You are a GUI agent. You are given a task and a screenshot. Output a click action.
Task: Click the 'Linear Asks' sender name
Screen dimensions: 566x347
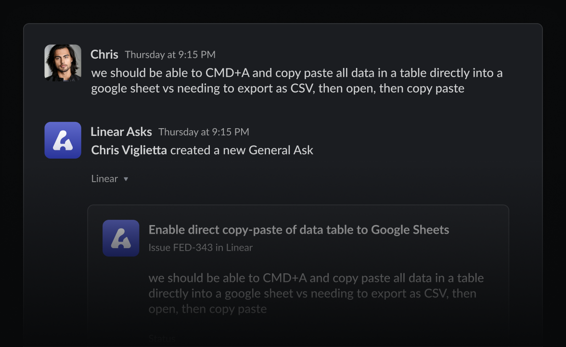[x=121, y=131]
